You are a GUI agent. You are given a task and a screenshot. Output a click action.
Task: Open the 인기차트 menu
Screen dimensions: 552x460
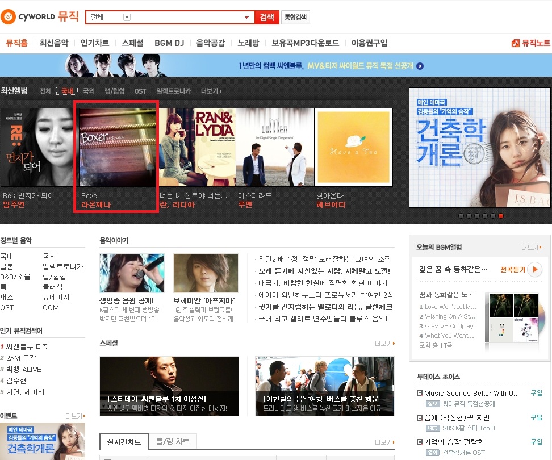point(95,43)
